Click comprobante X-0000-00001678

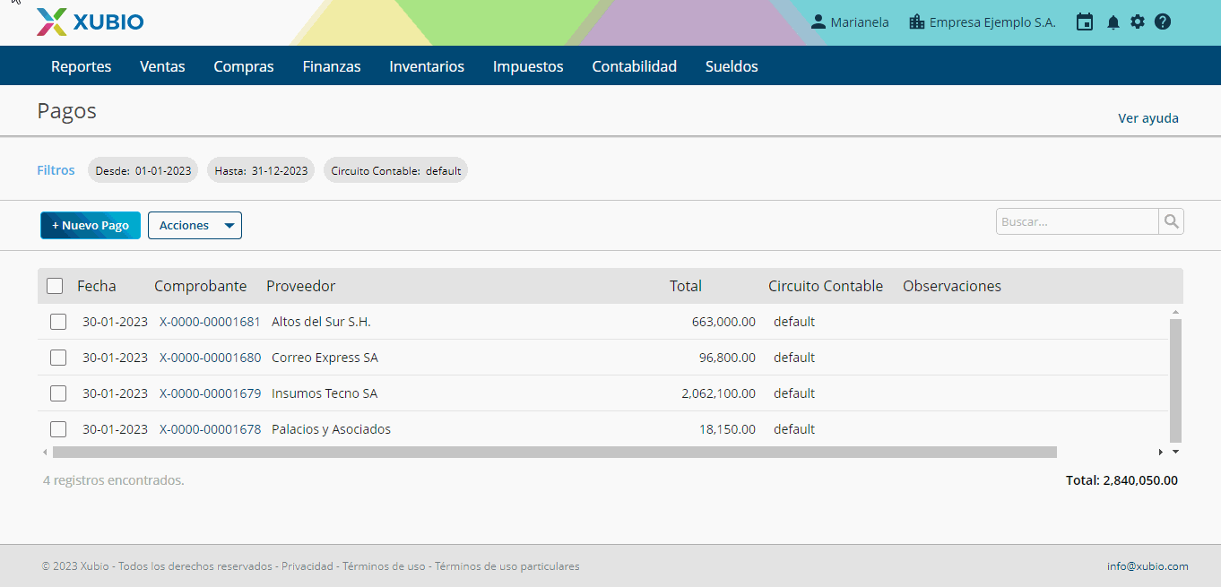click(210, 429)
